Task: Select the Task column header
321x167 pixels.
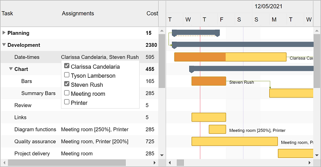Action: click(7, 13)
